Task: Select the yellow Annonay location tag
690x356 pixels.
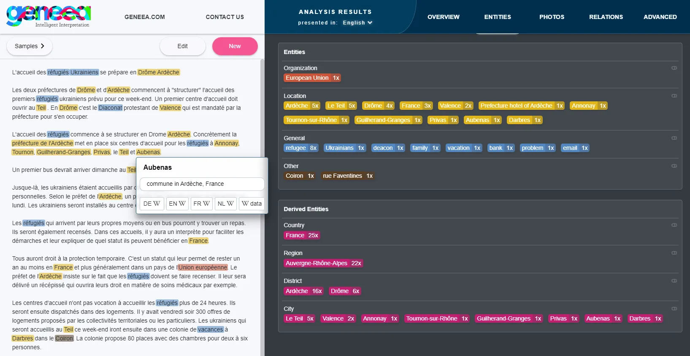Action: pos(588,106)
